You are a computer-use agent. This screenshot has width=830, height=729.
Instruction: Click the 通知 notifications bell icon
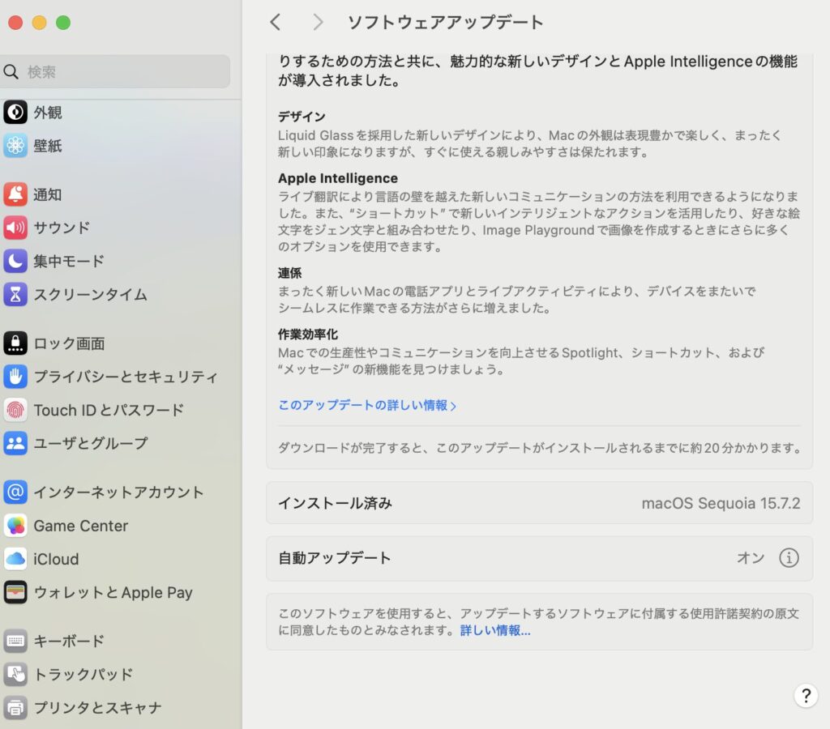[15, 194]
